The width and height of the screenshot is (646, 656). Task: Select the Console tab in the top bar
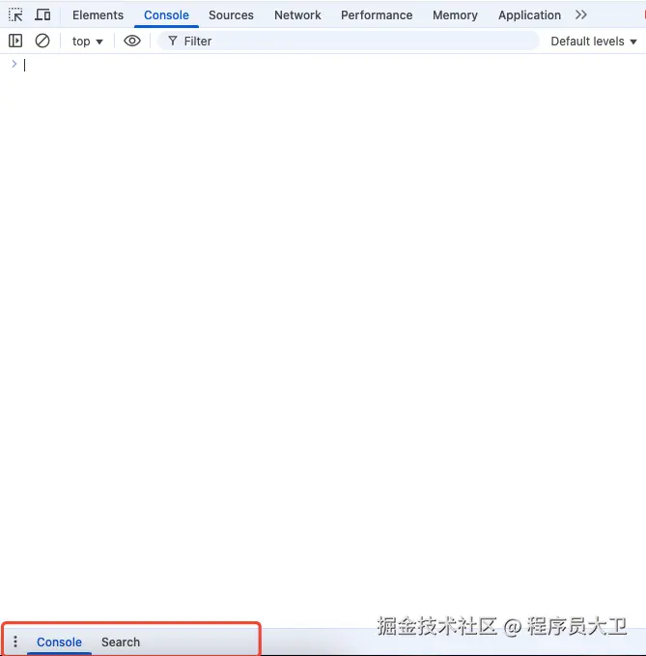166,14
